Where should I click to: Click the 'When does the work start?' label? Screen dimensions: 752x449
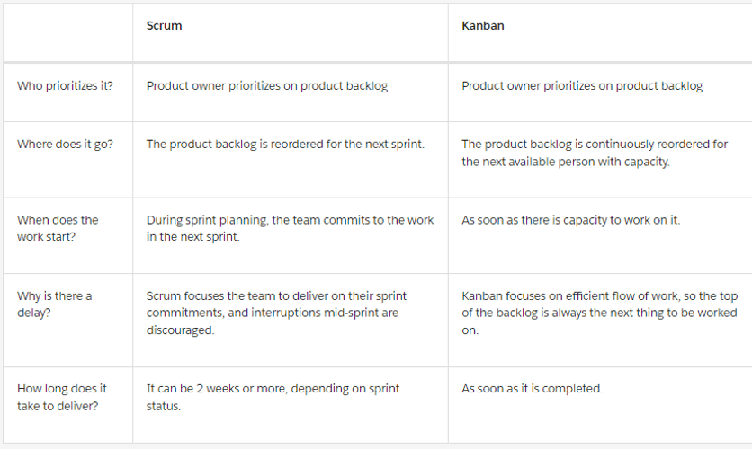point(58,228)
